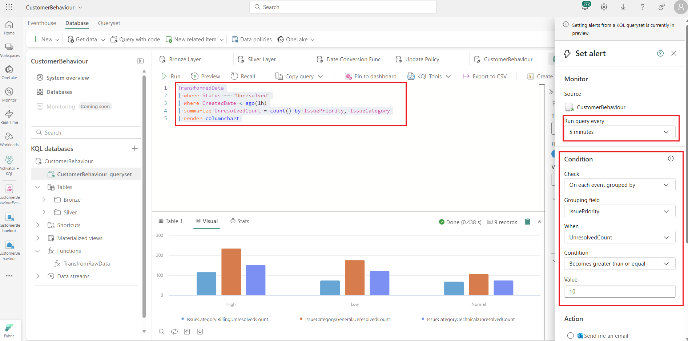Screen dimensions: 688x341
Task: Click the Billing blue legend swatch
Action: pos(182,319)
